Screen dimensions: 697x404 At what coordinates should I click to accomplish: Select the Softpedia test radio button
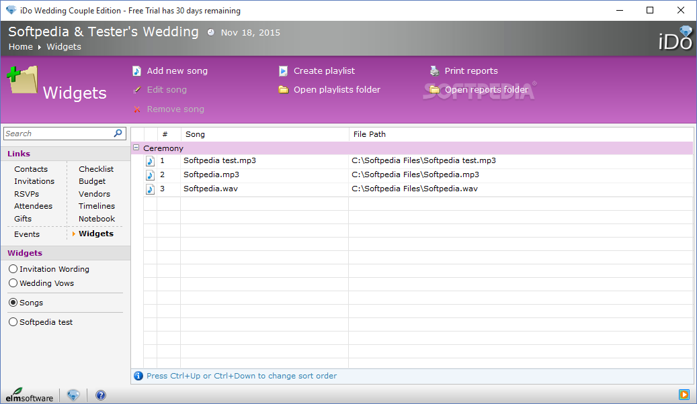click(x=13, y=322)
